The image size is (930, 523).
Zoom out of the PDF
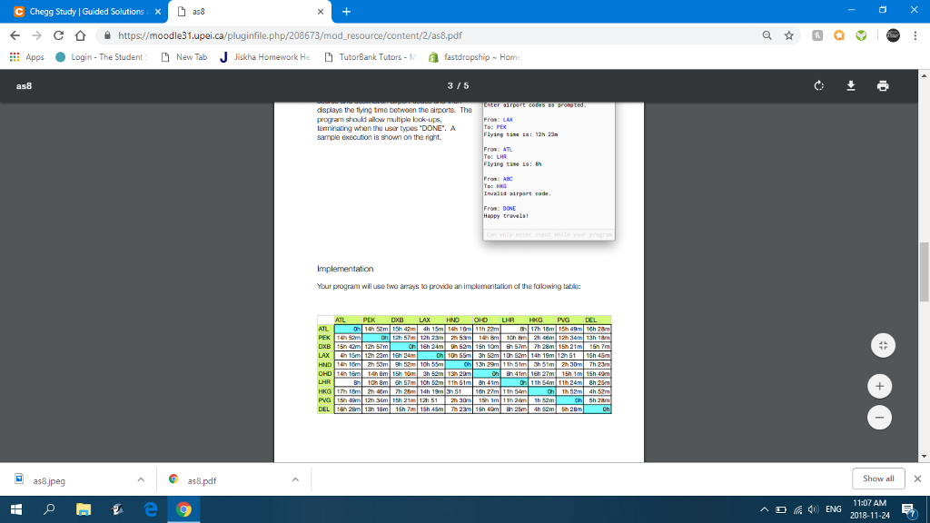[x=879, y=418]
